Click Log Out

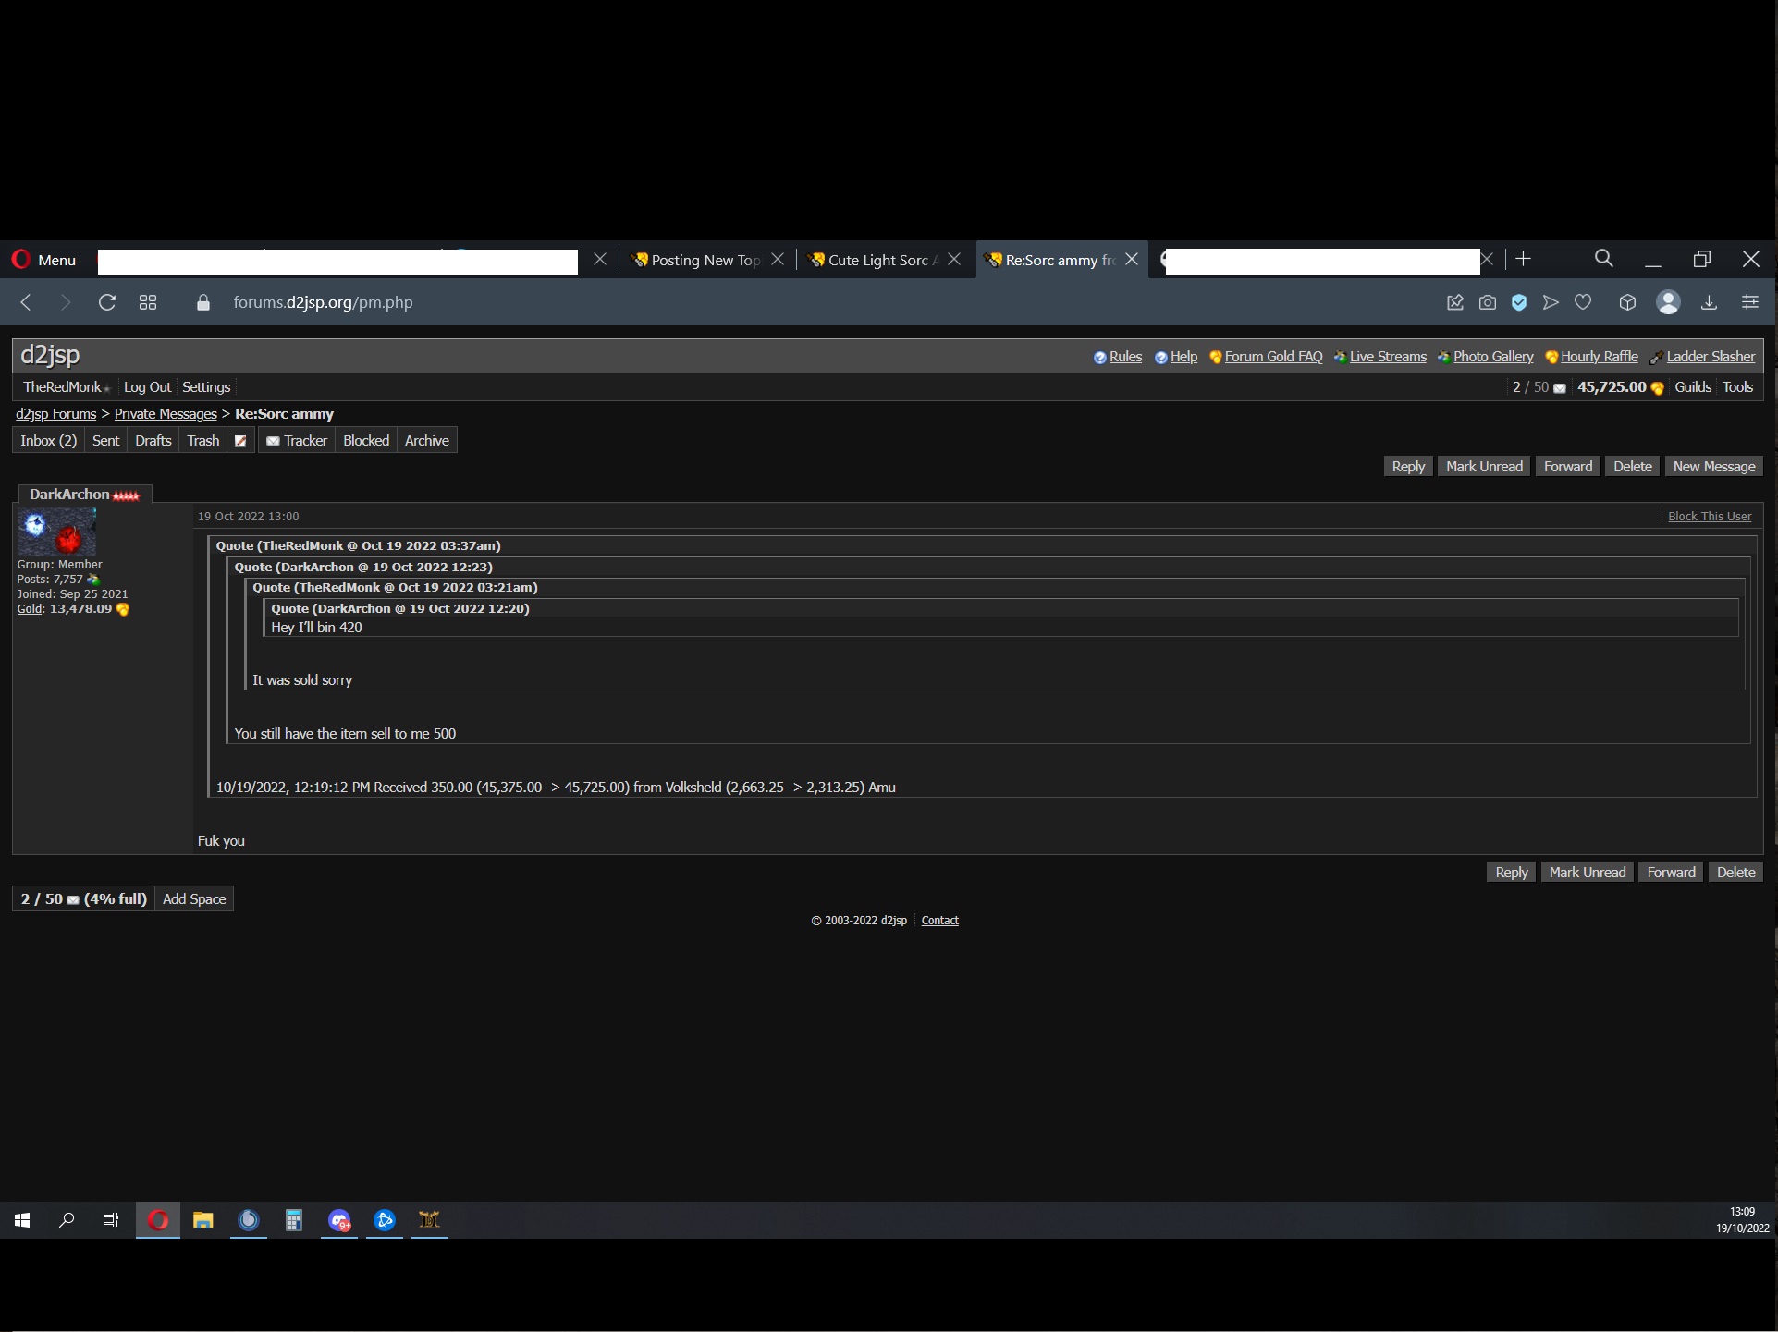[148, 387]
